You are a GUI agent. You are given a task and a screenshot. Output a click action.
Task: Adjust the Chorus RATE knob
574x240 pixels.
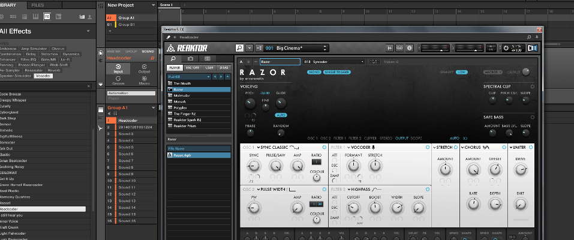pos(473,204)
